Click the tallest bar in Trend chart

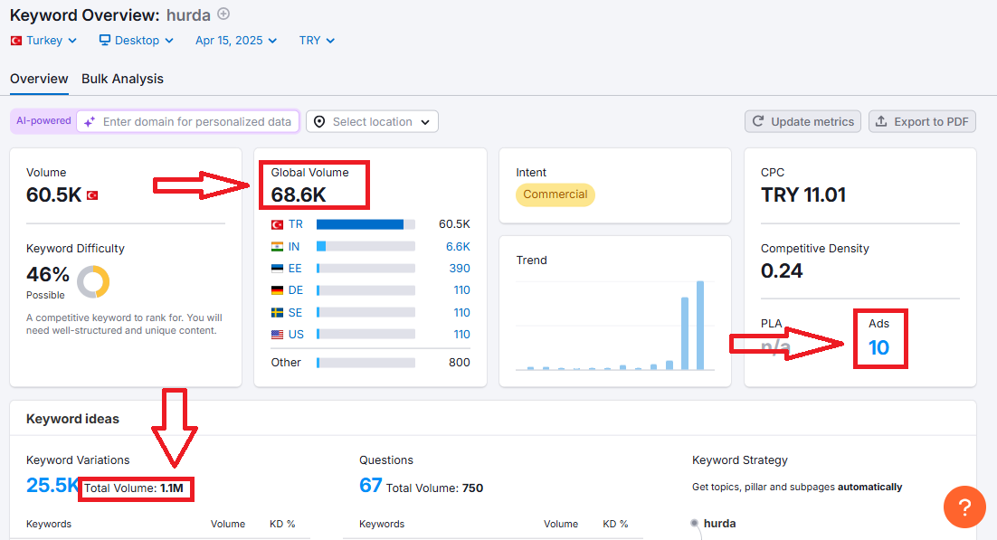tap(700, 325)
